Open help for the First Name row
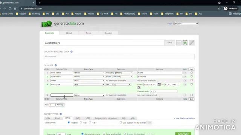The image size is (241, 135). click(185, 73)
